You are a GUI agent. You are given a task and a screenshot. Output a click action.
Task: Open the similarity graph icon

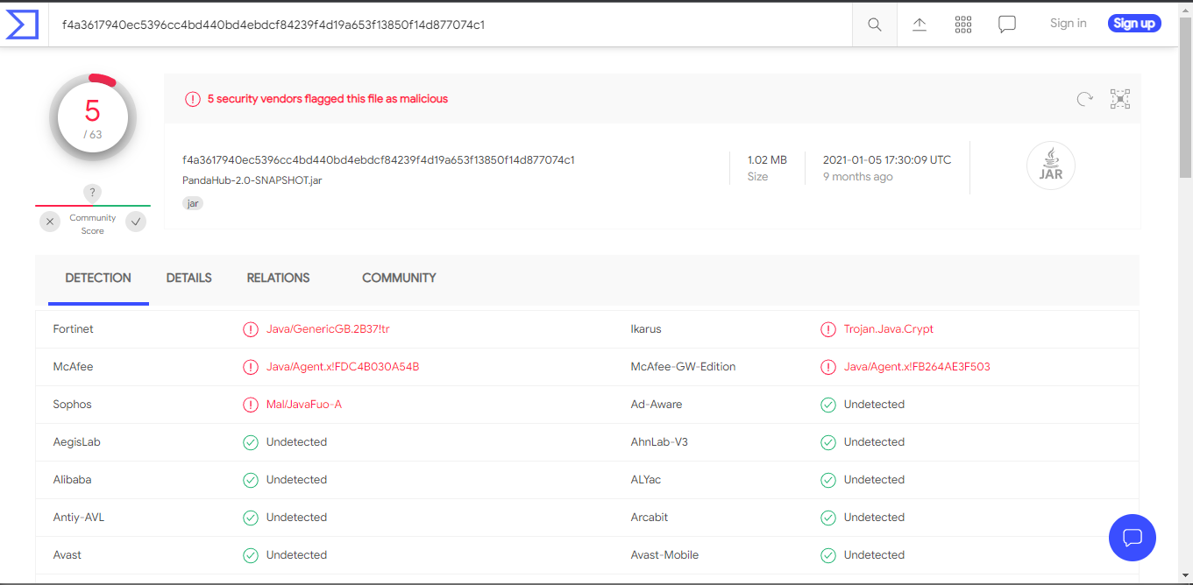[1120, 99]
